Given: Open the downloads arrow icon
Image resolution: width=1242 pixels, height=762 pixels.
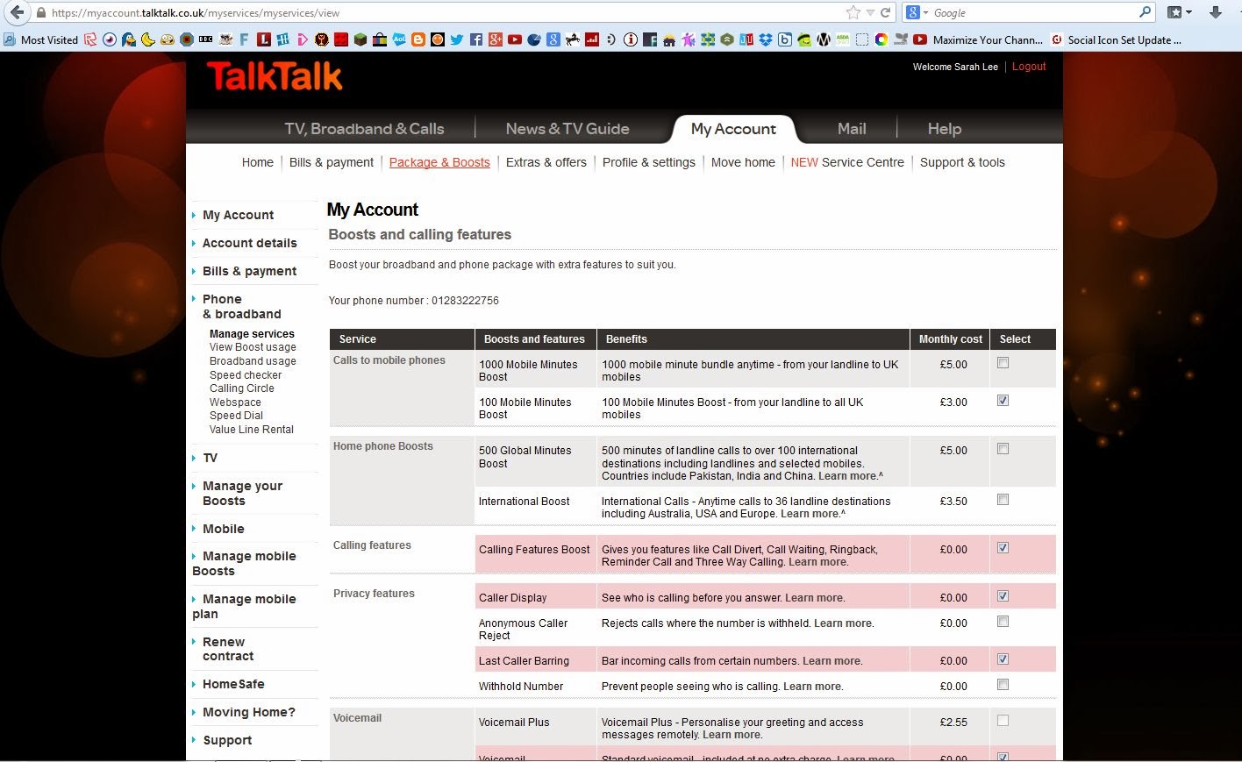Looking at the screenshot, I should pos(1215,12).
